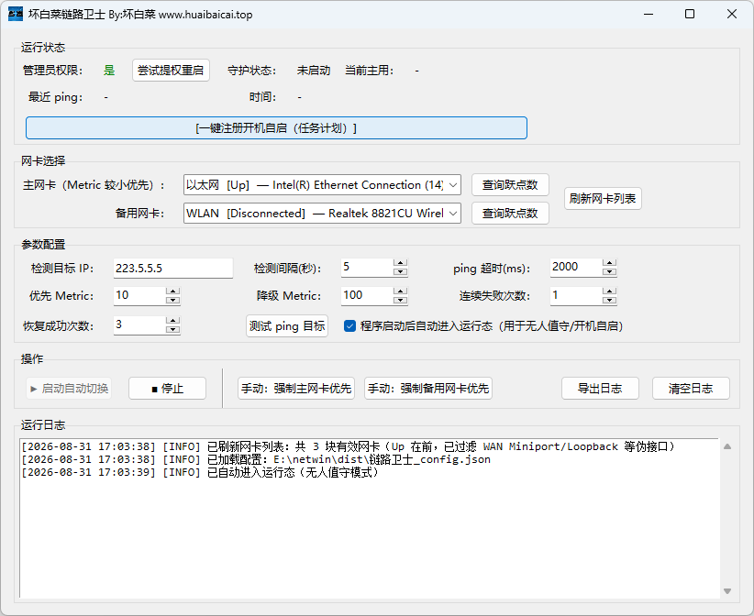Click log line 已加载配置 链路卫士_config.json
Viewport: 754px width, 616px height.
(256, 460)
